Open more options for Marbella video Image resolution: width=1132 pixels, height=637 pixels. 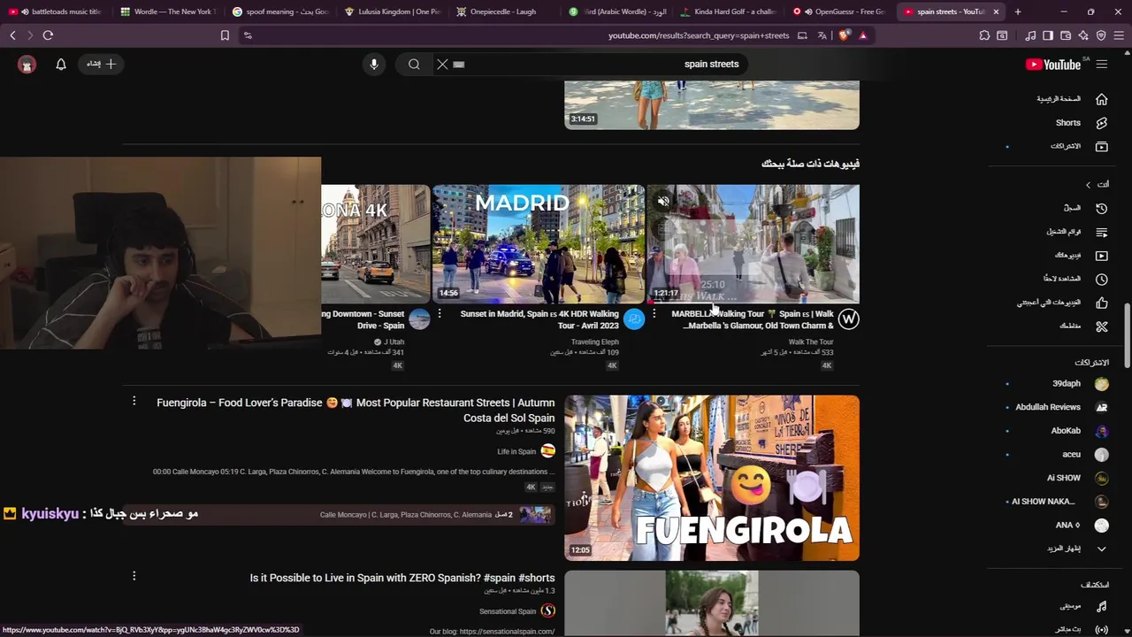[654, 314]
